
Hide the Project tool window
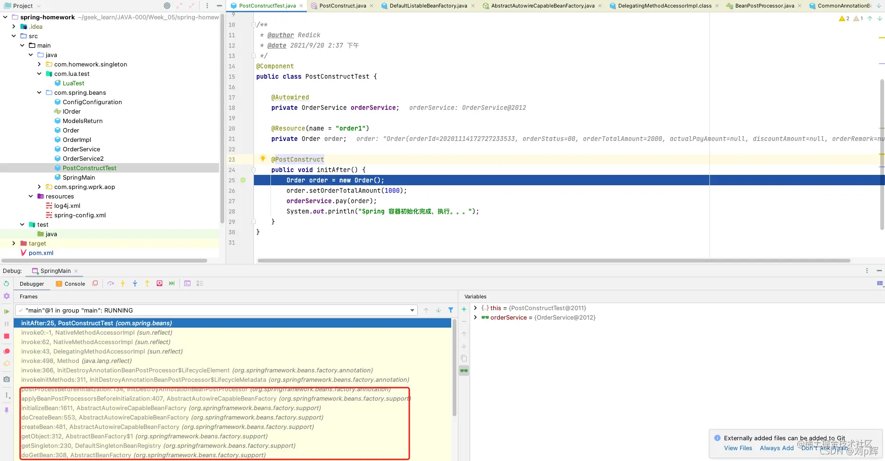[219, 6]
